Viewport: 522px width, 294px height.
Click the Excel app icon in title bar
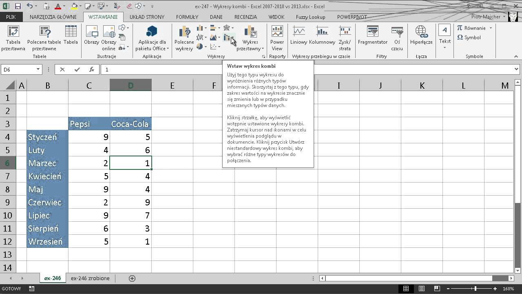[x=6, y=6]
